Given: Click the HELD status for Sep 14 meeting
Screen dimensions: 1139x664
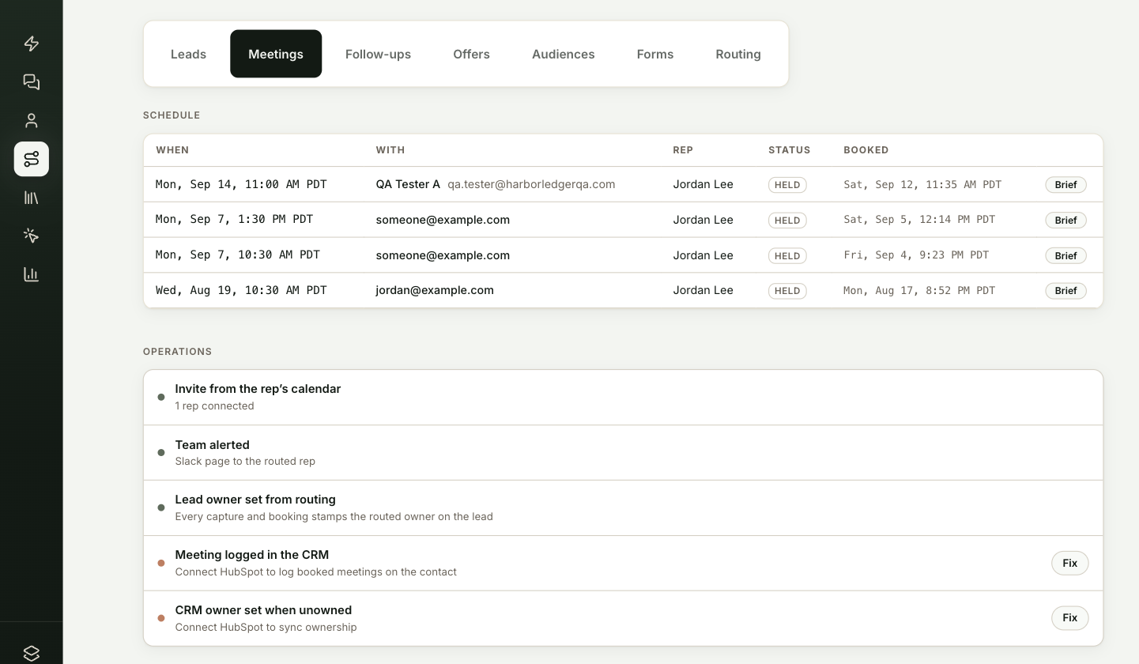Looking at the screenshot, I should click(x=787, y=184).
